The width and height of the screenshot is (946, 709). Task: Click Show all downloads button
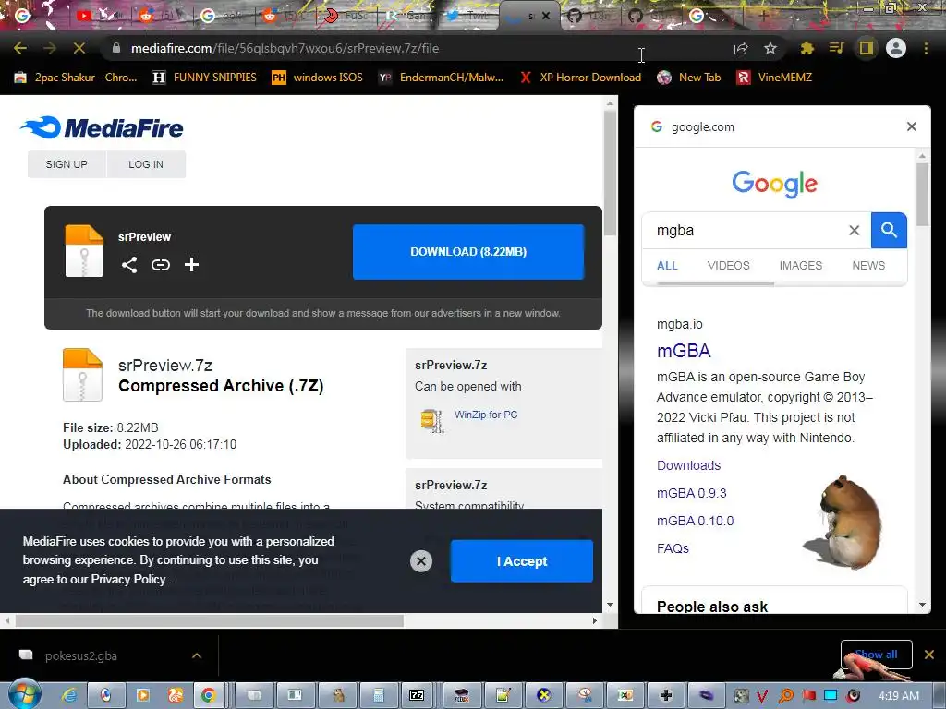(876, 655)
